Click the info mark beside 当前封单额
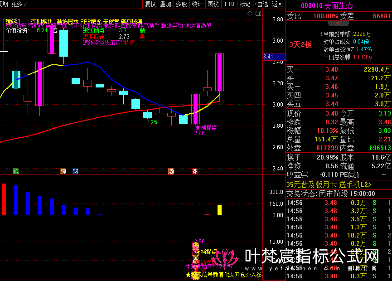Viewport: 392px width, 281px height. tap(321, 34)
